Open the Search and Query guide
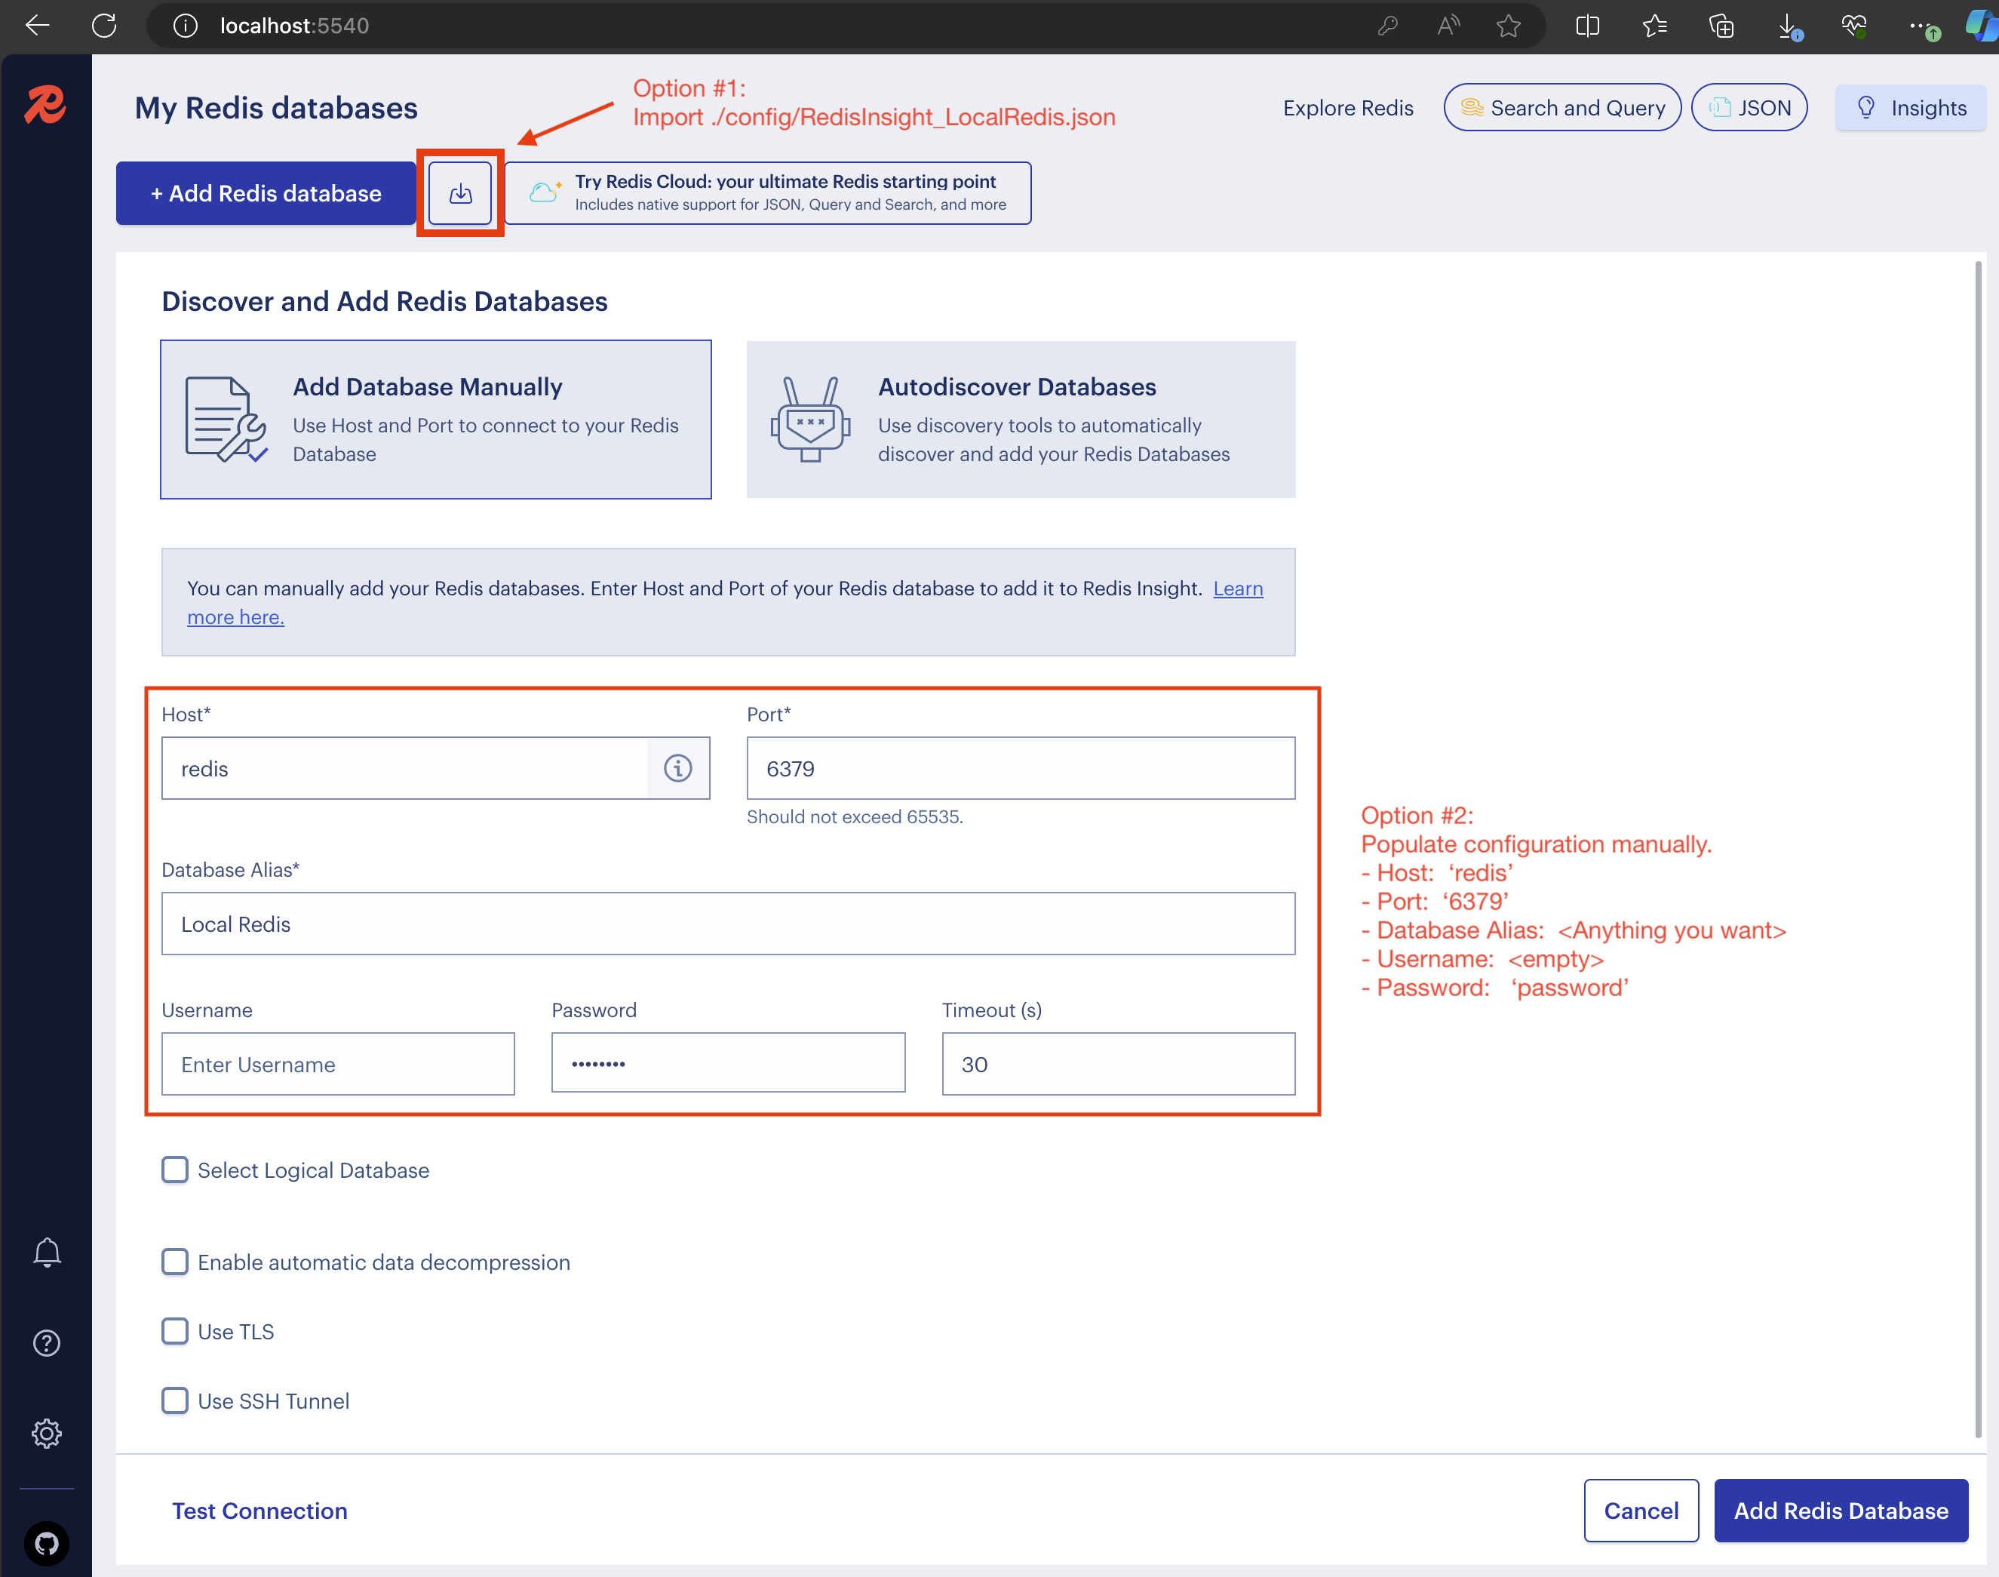This screenshot has width=1999, height=1577. [x=1562, y=108]
